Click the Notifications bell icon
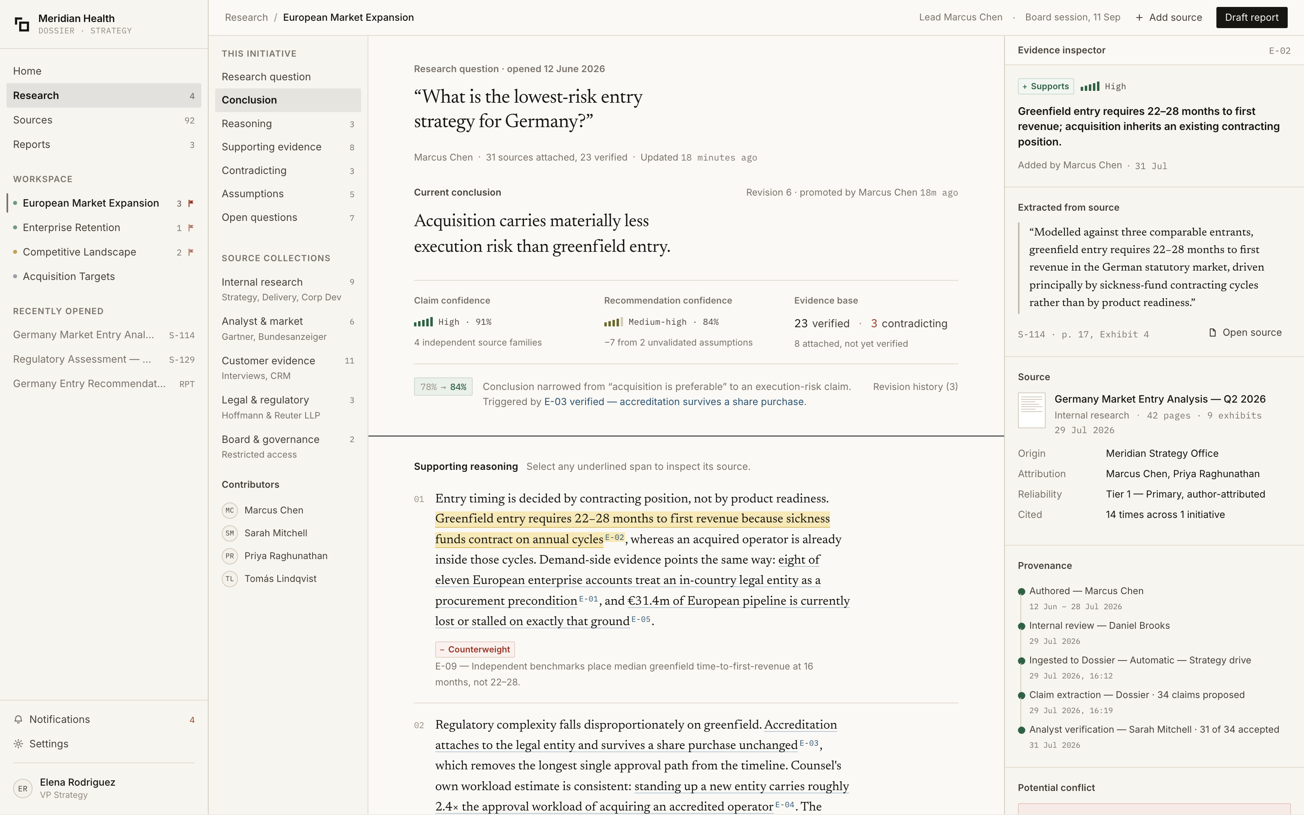The height and width of the screenshot is (815, 1304). point(18,719)
